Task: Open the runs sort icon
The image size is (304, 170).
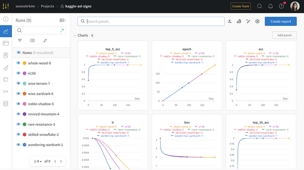Action: pyautogui.click(x=45, y=41)
